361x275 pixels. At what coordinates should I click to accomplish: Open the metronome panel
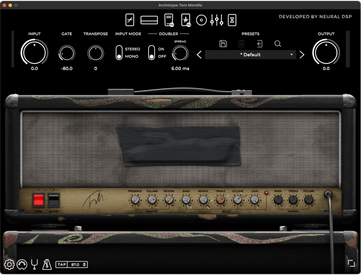coord(48,264)
